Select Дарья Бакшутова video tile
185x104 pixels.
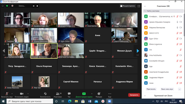point(124,35)
